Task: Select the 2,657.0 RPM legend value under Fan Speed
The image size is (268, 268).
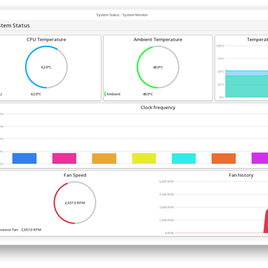Action: pyautogui.click(x=31, y=230)
